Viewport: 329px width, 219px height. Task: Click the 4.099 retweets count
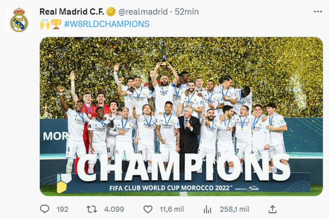pos(114,209)
